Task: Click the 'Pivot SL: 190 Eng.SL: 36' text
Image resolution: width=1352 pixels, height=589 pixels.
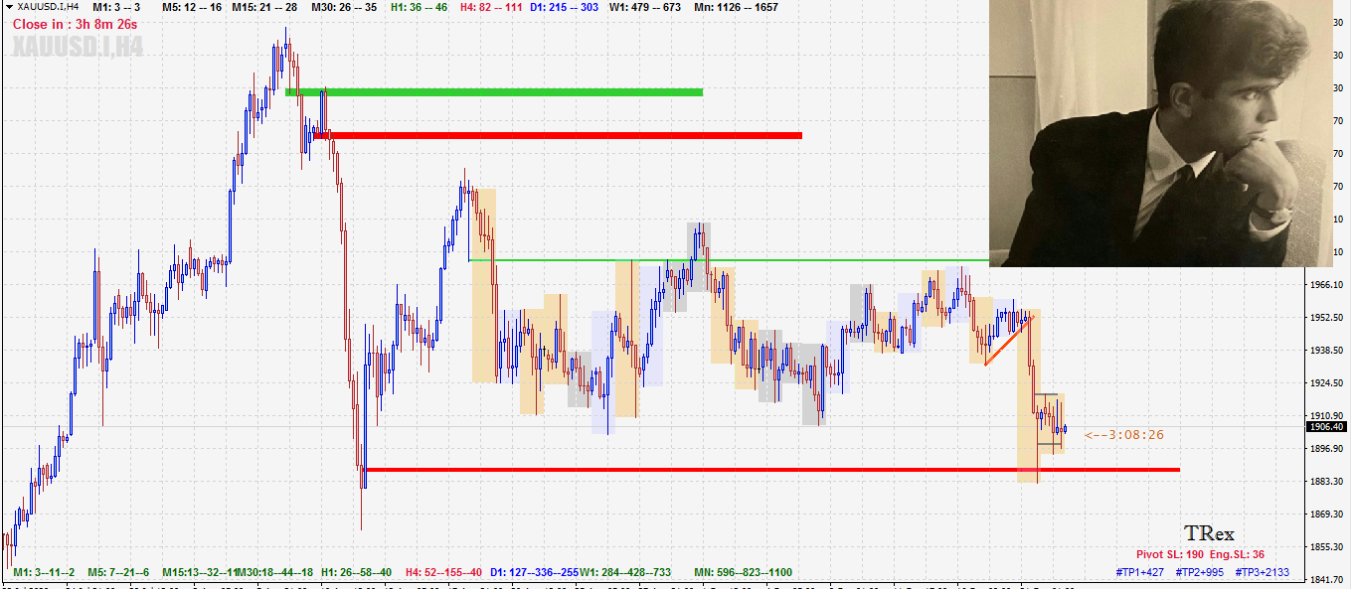Action: pyautogui.click(x=1201, y=554)
